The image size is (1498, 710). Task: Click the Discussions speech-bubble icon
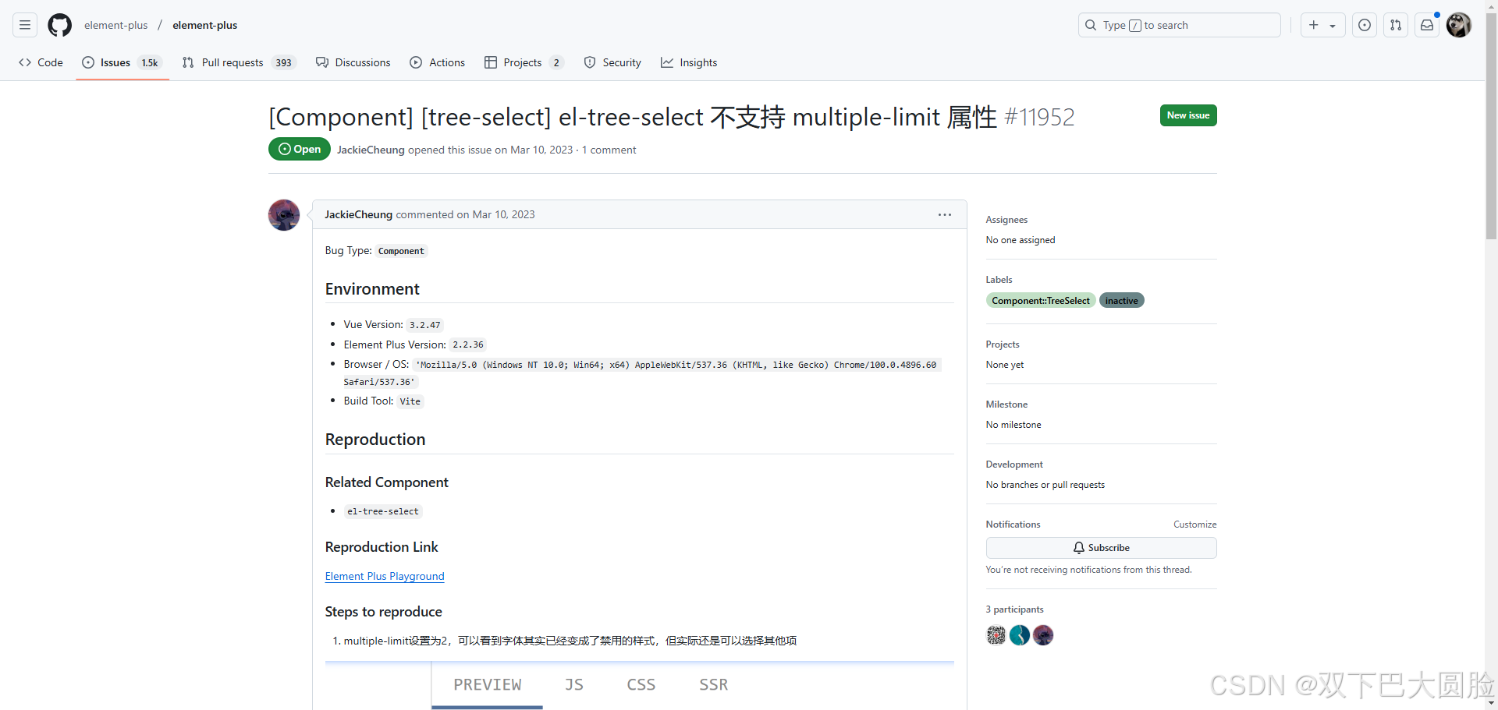click(x=322, y=62)
